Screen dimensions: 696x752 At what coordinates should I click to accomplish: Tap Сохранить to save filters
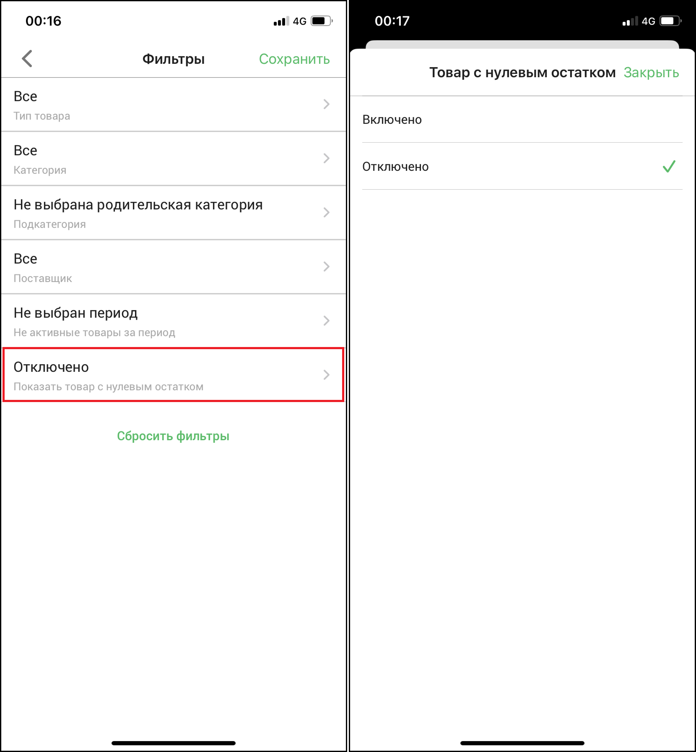coord(294,59)
